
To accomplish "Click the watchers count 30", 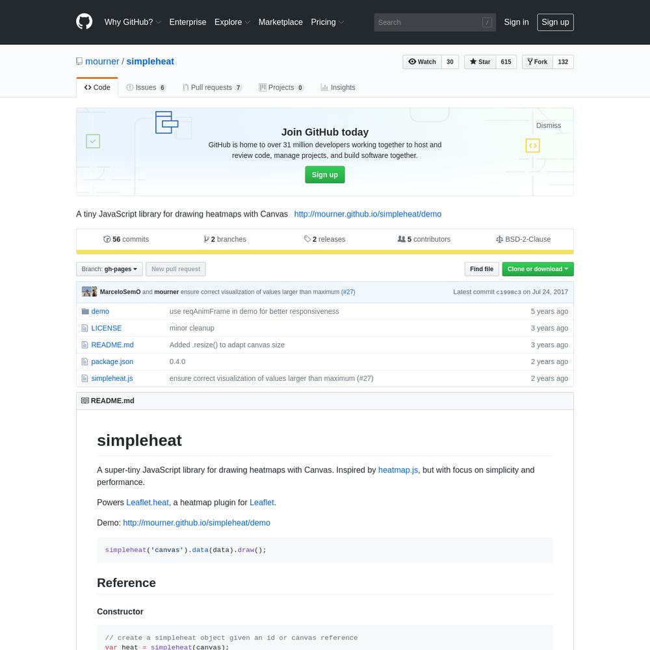I will [x=450, y=62].
